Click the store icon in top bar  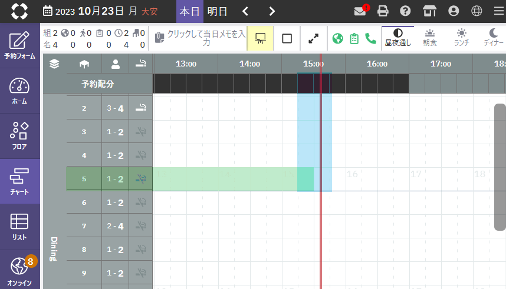pos(429,11)
